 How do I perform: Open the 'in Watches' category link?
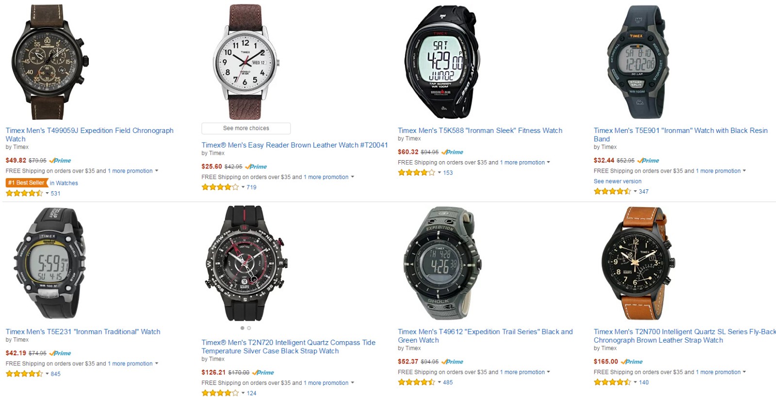click(64, 183)
